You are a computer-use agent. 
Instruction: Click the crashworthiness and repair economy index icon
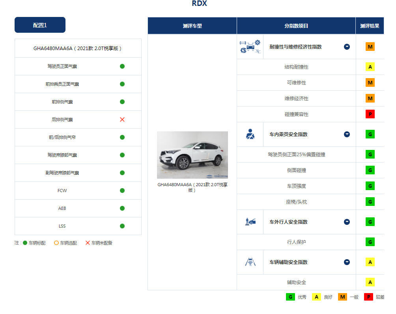pos(250,47)
